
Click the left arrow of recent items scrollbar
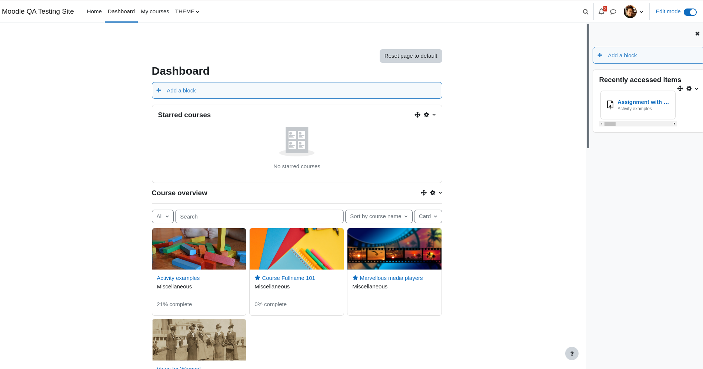602,124
